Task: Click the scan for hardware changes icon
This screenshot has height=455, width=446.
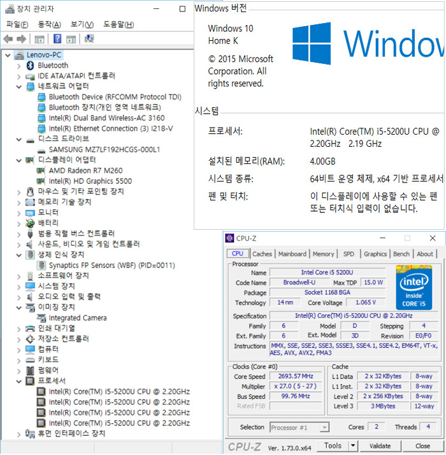Action: [x=89, y=38]
